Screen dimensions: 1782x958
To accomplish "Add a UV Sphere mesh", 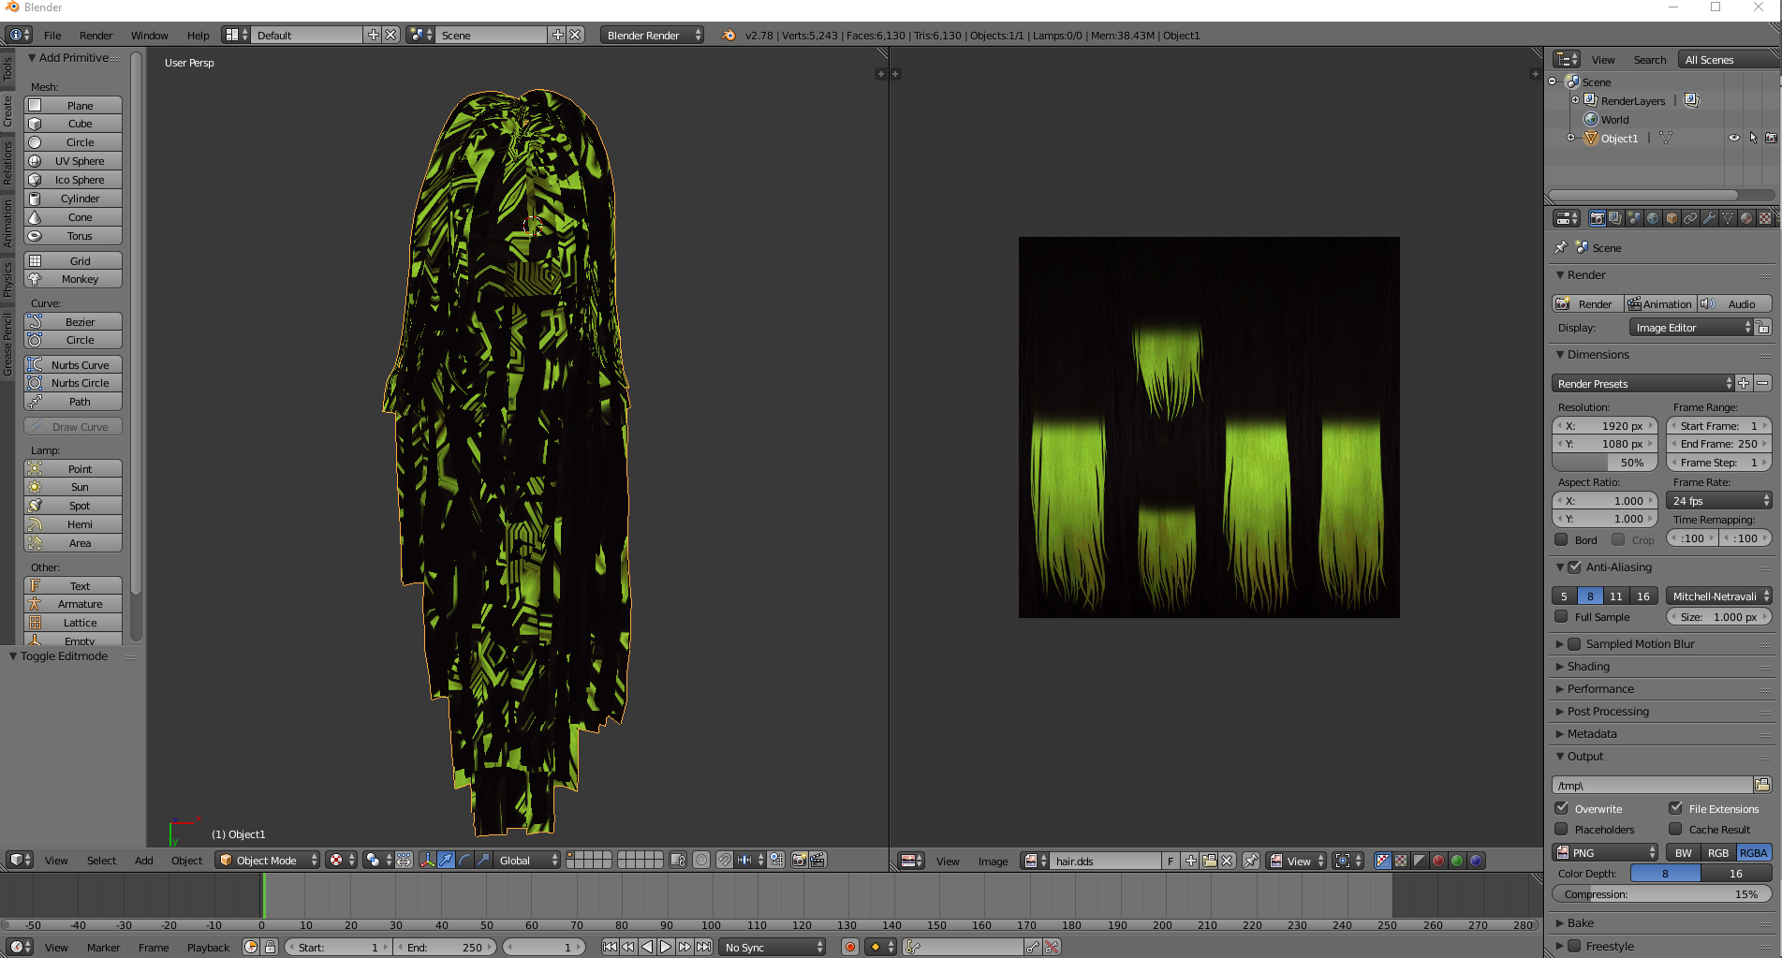I will (73, 160).
